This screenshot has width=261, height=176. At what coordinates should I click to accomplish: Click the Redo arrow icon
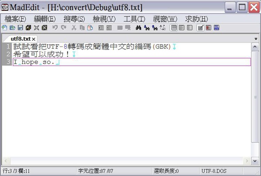tap(64, 28)
